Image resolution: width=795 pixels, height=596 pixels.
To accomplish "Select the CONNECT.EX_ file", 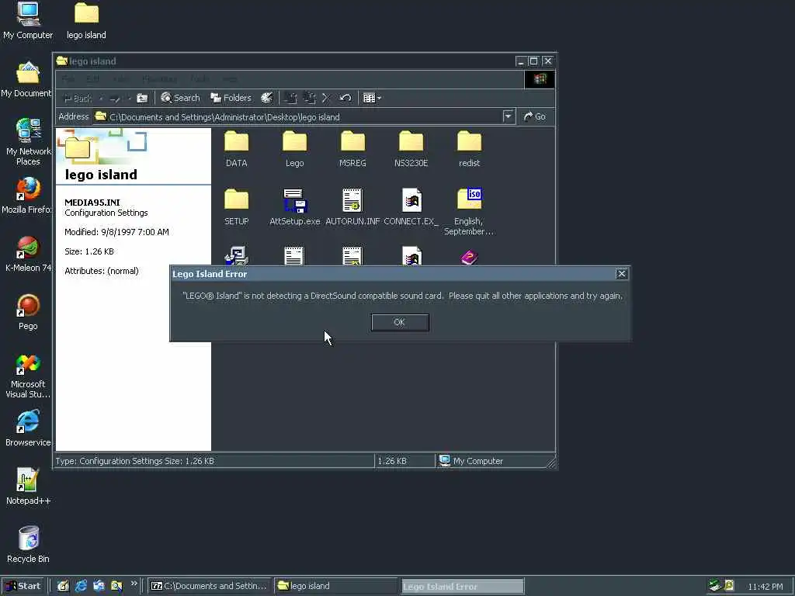I will point(411,207).
